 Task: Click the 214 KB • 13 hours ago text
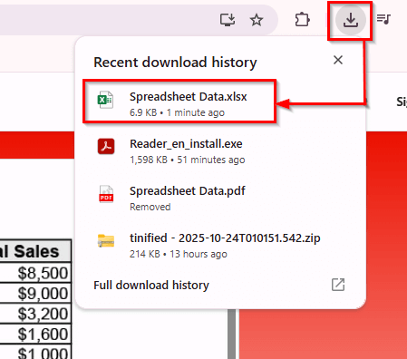(179, 254)
